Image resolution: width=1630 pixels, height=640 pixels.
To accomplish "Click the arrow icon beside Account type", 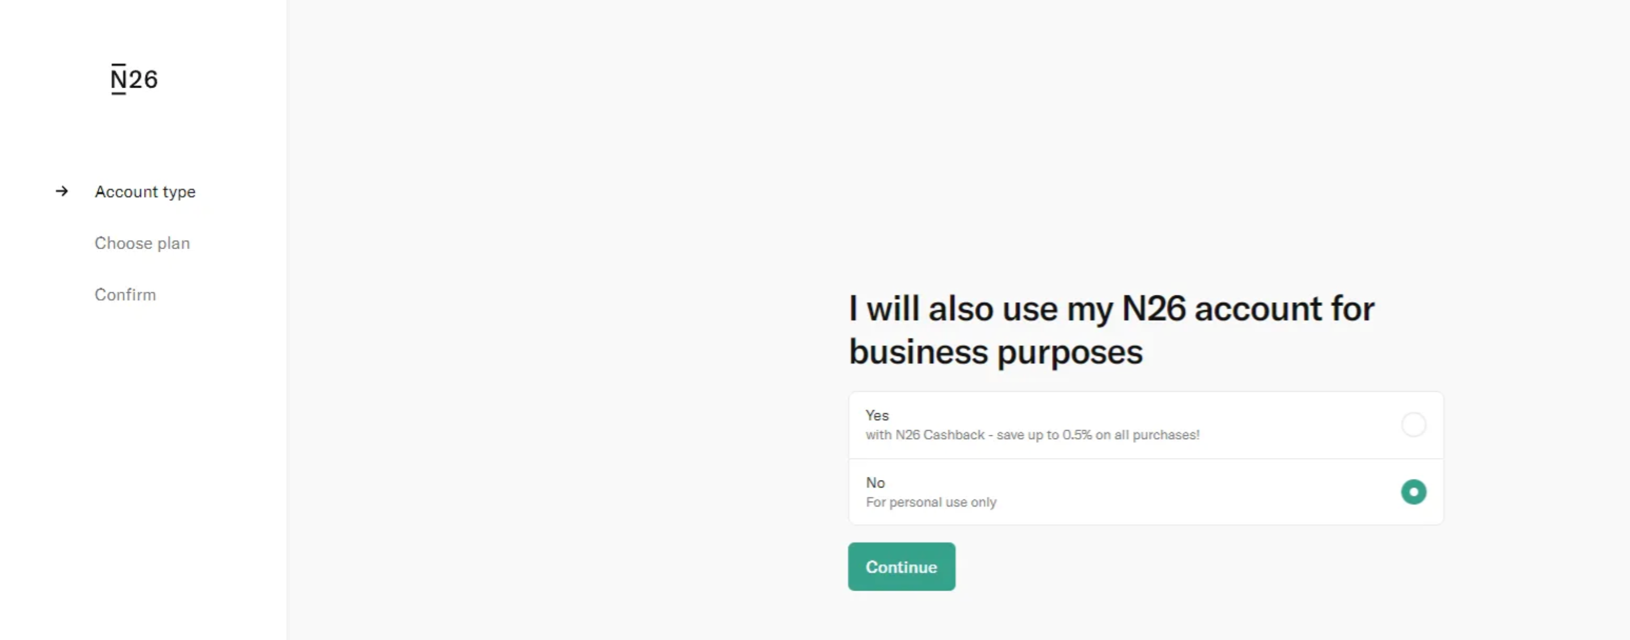I will click(x=61, y=191).
